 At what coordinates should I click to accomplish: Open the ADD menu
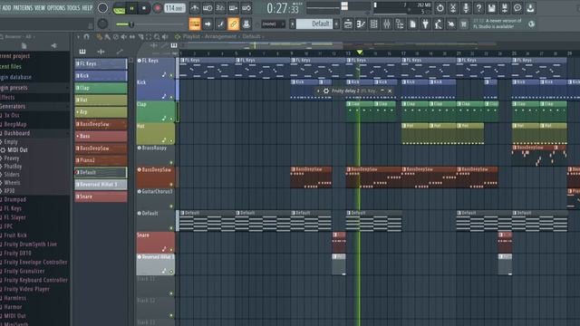click(x=6, y=8)
